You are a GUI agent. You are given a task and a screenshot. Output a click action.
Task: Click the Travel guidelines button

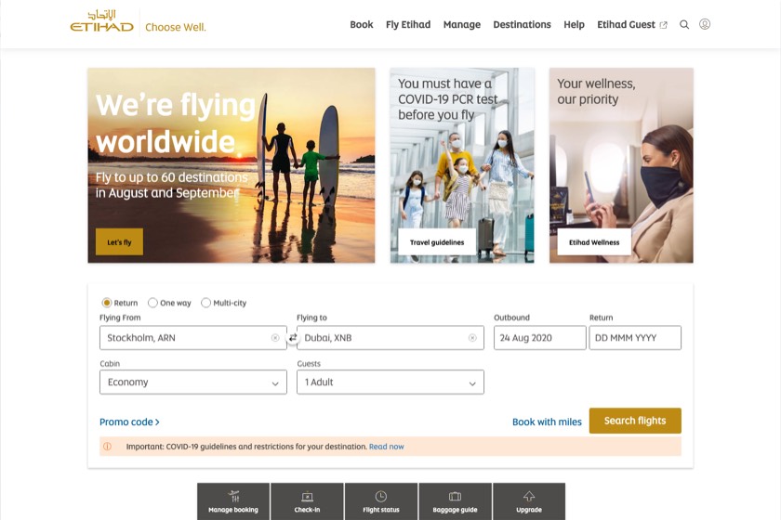click(437, 242)
